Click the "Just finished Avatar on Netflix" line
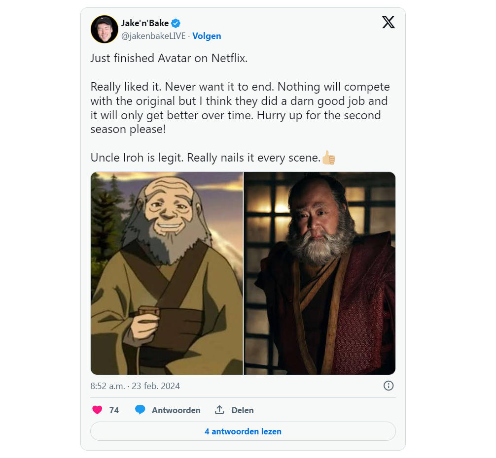Image resolution: width=496 pixels, height=458 pixels. 169,58
